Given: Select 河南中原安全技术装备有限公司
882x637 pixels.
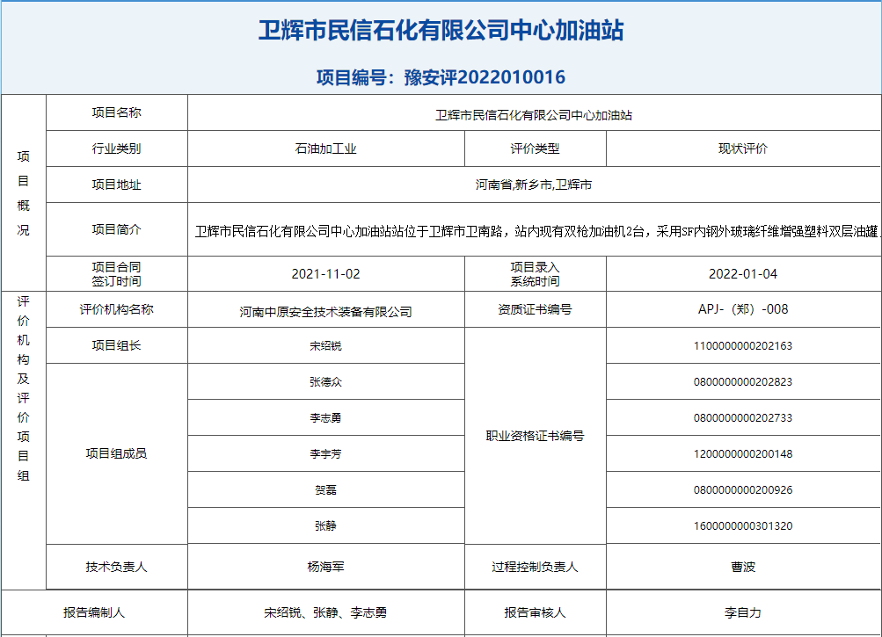Looking at the screenshot, I should (x=325, y=312).
